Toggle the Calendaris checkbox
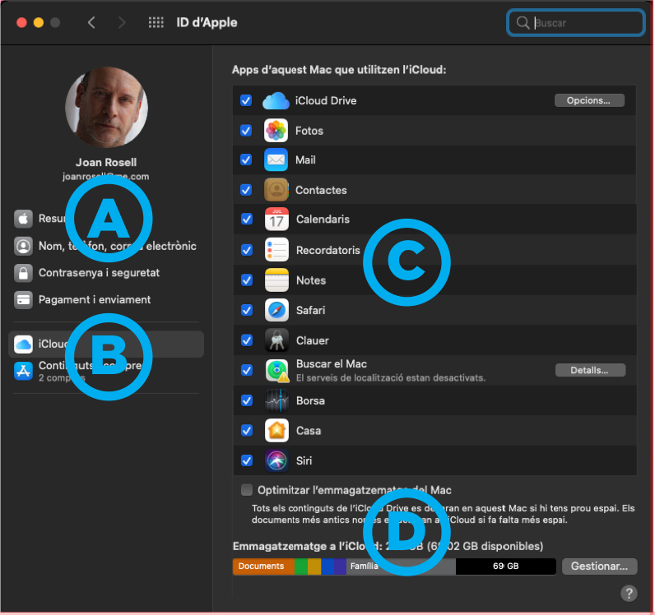 pyautogui.click(x=247, y=220)
